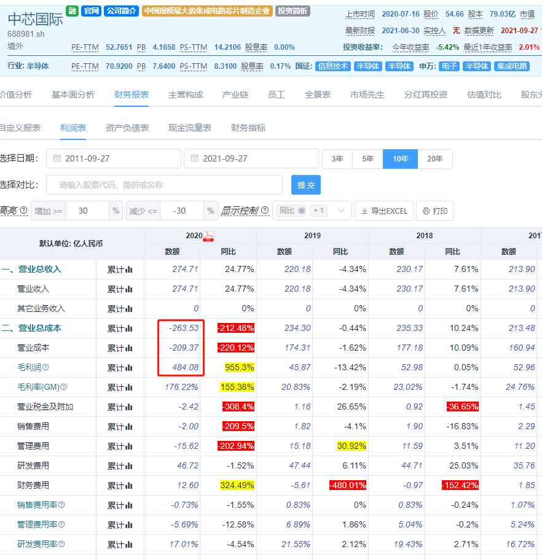Show chart icon for 研发费用率 row
Viewport: 542px width, 560px height.
(x=129, y=545)
